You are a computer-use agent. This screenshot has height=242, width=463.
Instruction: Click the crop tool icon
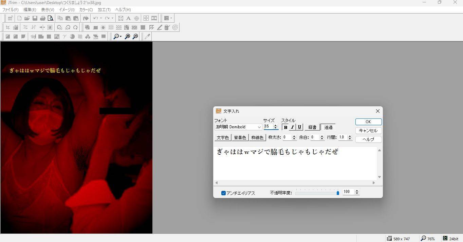[7, 27]
